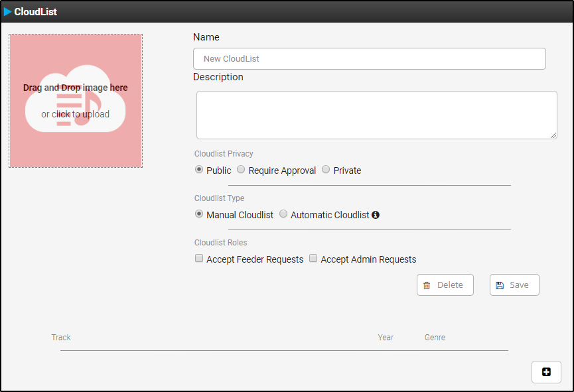Click the trash can icon on Delete button
574x392 pixels.
(427, 285)
